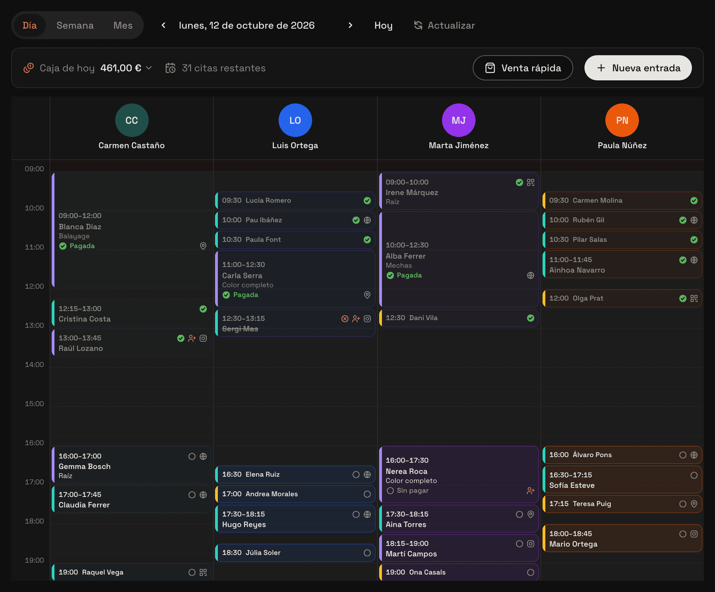715x592 pixels.
Task: Open Venta rápida
Action: (523, 68)
